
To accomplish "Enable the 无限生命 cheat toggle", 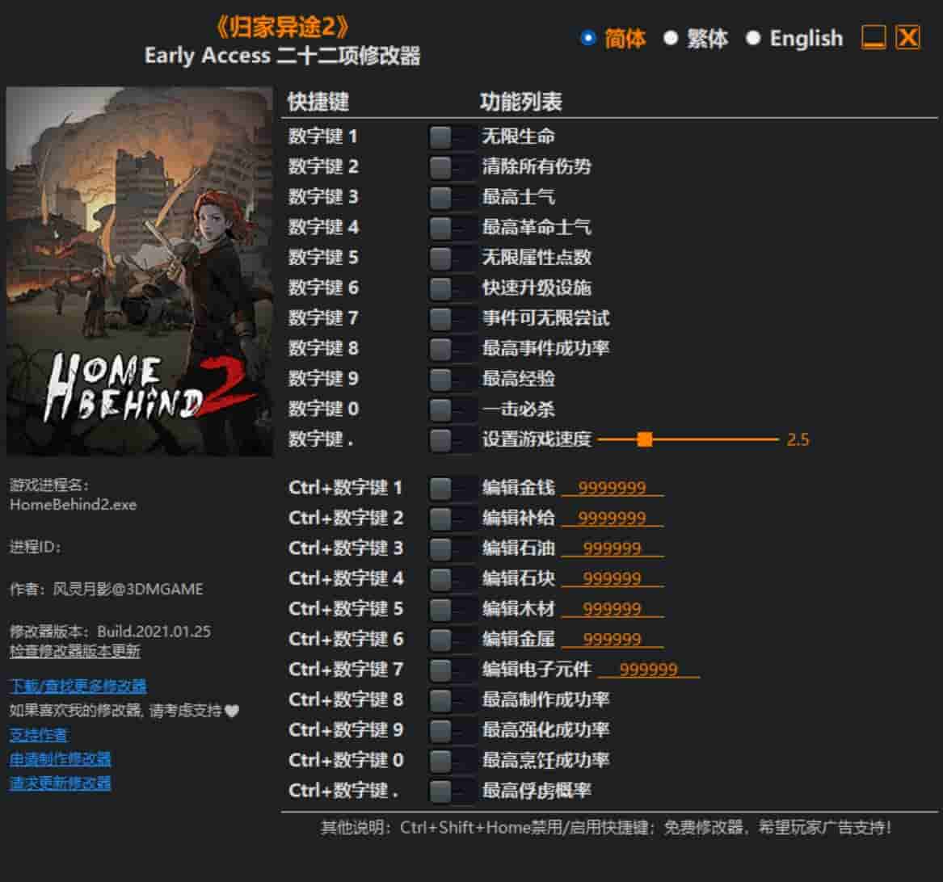I will point(451,136).
